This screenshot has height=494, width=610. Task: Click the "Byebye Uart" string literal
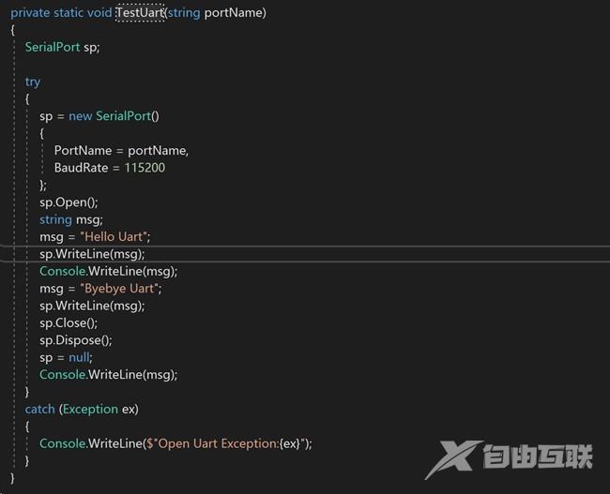[121, 288]
